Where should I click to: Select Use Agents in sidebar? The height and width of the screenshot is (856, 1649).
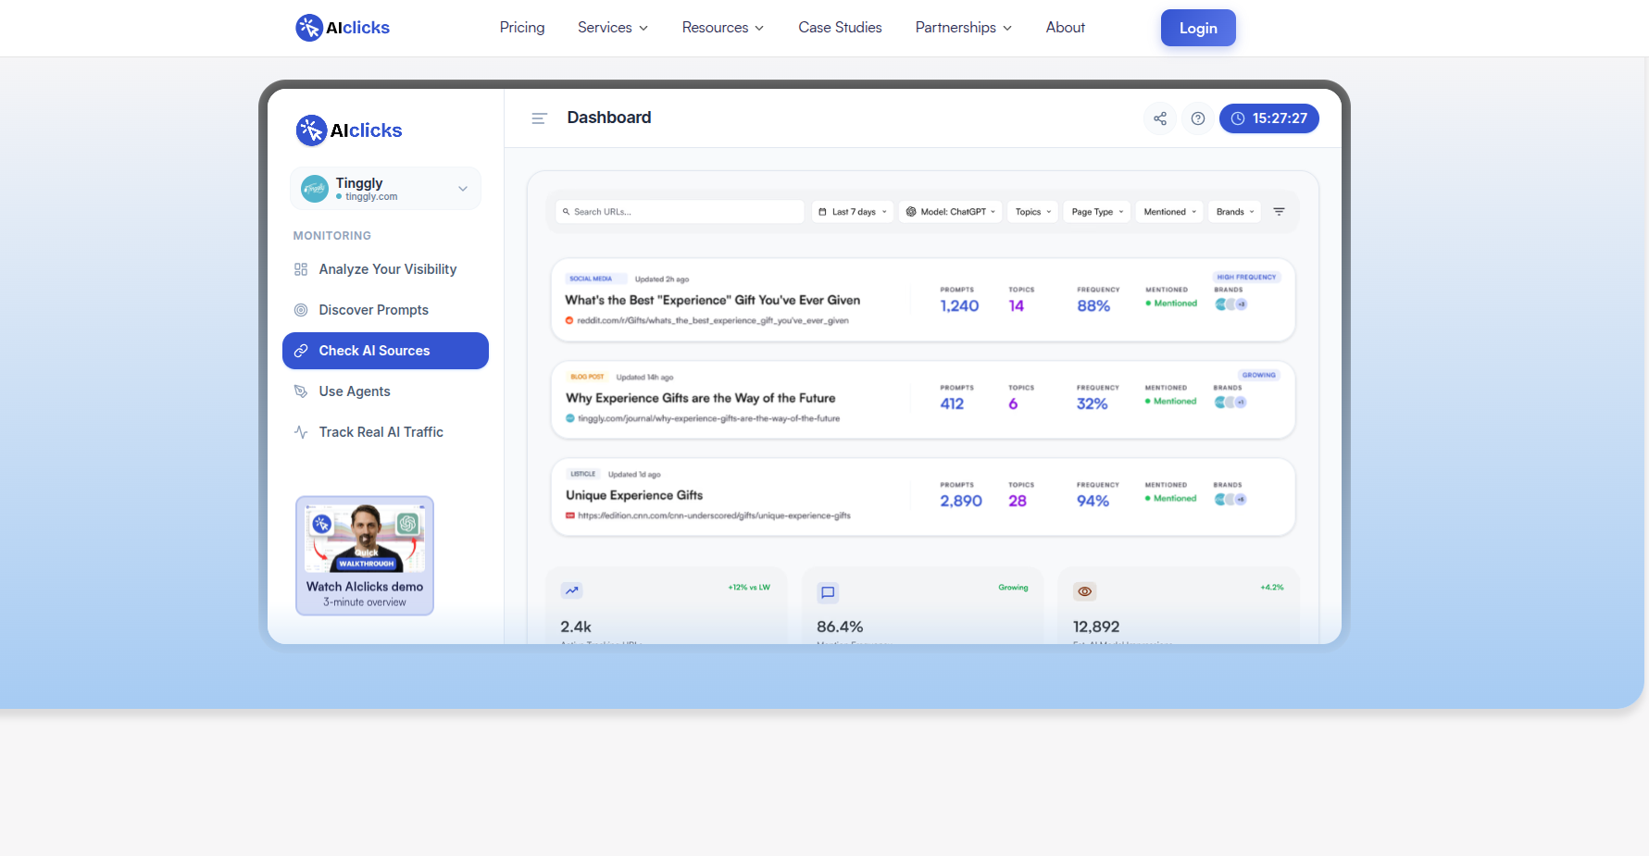click(x=385, y=391)
